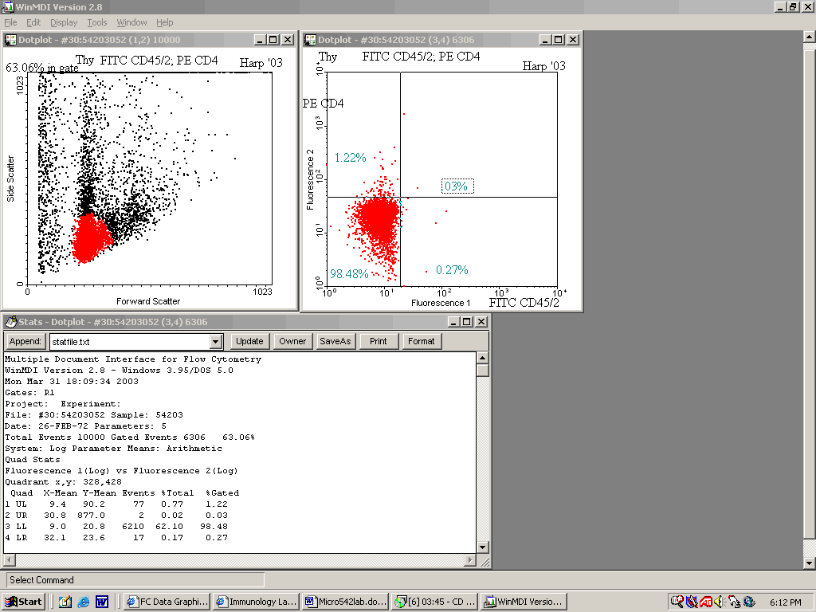Image resolution: width=816 pixels, height=612 pixels.
Task: Click the Format button
Action: click(x=421, y=341)
